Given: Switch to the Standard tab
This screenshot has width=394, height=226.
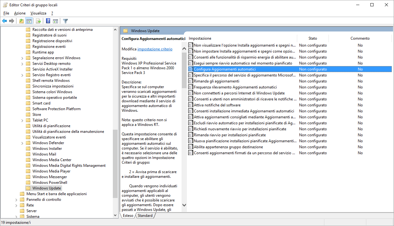Looking at the screenshot, I should (145, 216).
